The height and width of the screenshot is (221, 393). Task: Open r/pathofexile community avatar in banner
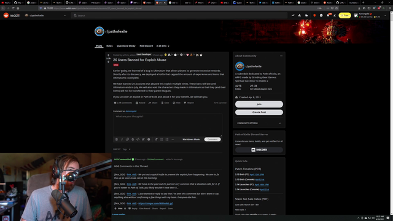tap(99, 31)
